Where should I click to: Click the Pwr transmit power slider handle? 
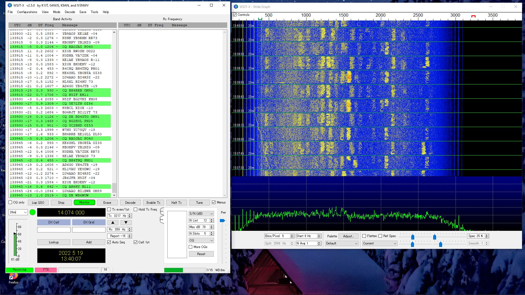click(222, 220)
